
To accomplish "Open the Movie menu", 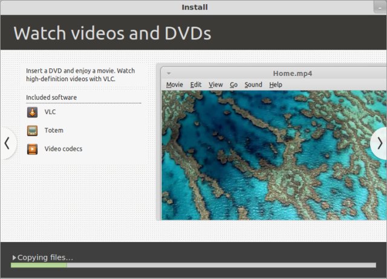I will coord(174,85).
